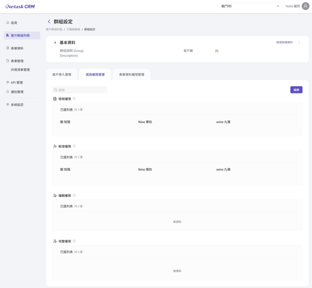Viewport: 312px width, 288px height.
Task: Switch to the 客戶移入管理 tab
Action: [62, 74]
